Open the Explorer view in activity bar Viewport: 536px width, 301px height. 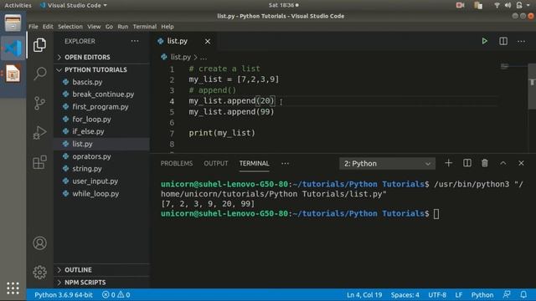coord(39,45)
